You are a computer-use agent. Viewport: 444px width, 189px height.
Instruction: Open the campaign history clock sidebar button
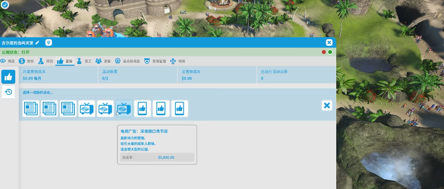8,92
